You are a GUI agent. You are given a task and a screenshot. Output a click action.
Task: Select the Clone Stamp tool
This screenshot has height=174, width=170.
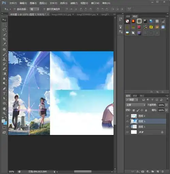coord(4,59)
